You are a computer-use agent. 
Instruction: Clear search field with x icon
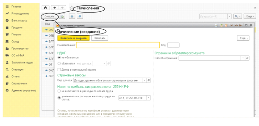click(x=229, y=16)
